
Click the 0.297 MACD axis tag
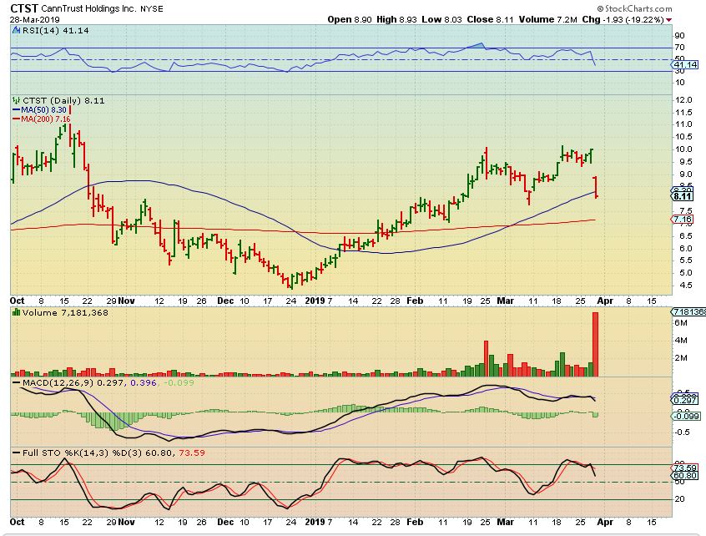click(x=685, y=400)
